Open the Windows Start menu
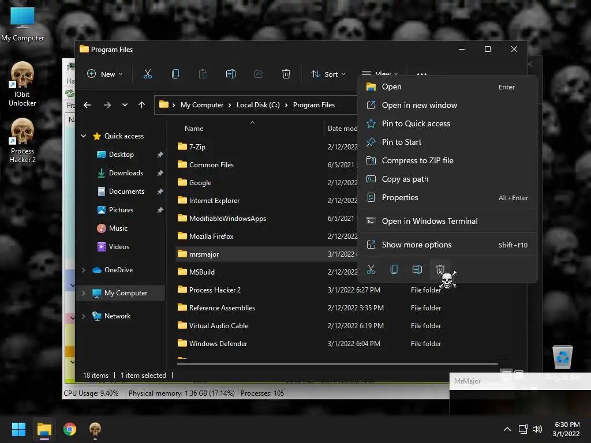This screenshot has width=591, height=443. tap(18, 429)
